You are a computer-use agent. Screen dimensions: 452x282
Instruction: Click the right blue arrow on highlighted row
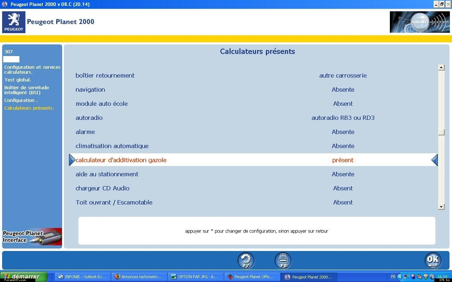coord(435,160)
